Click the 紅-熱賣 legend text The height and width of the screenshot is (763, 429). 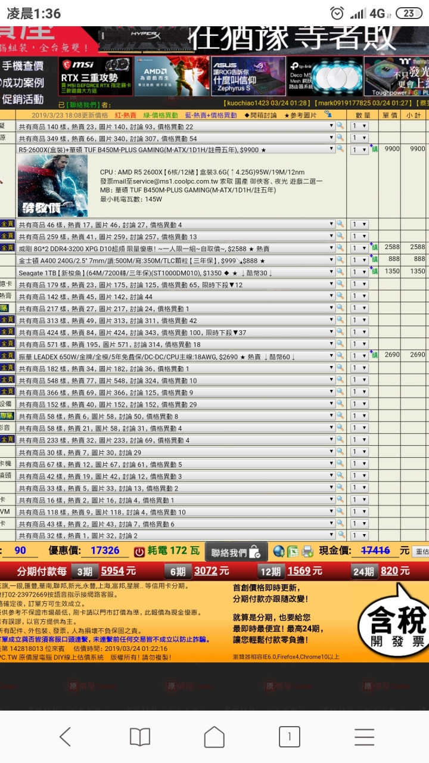[x=126, y=115]
